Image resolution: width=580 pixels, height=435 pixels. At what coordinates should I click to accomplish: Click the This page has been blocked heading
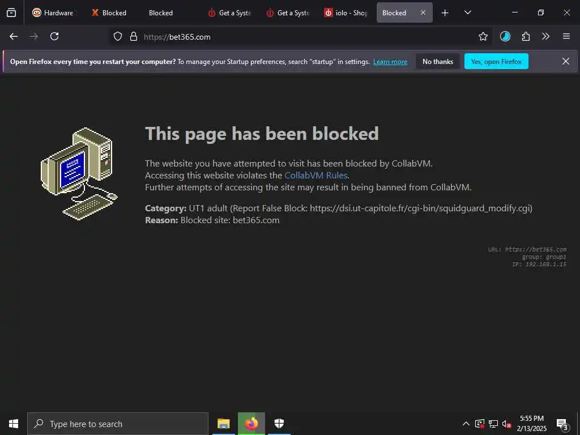point(262,134)
